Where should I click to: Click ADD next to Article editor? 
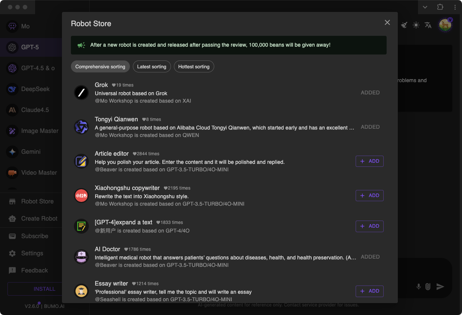click(369, 161)
